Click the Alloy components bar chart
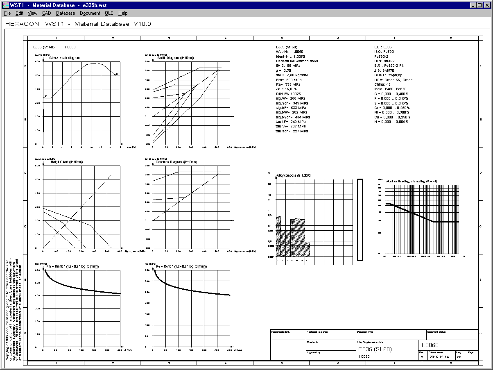 pos(314,220)
